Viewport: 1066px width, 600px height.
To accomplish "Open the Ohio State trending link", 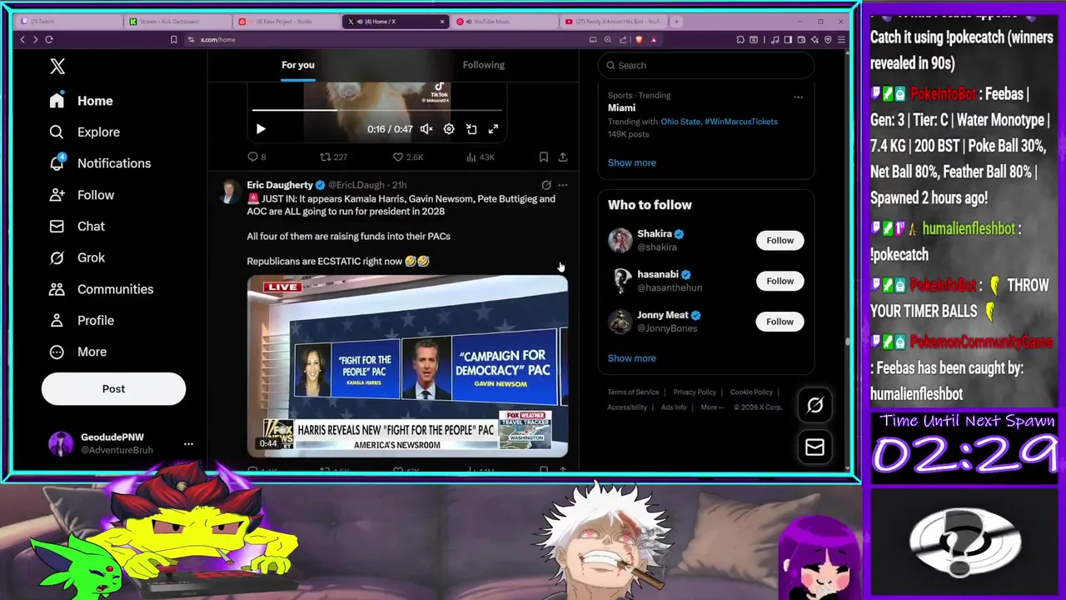I will click(x=680, y=122).
